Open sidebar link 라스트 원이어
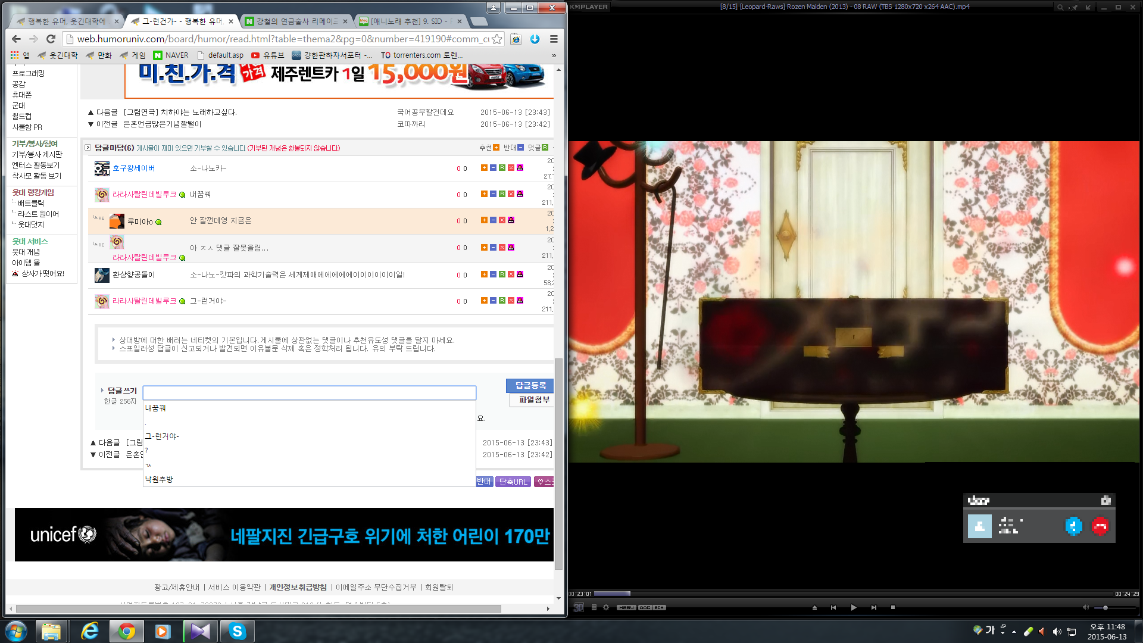The image size is (1143, 643). click(38, 214)
